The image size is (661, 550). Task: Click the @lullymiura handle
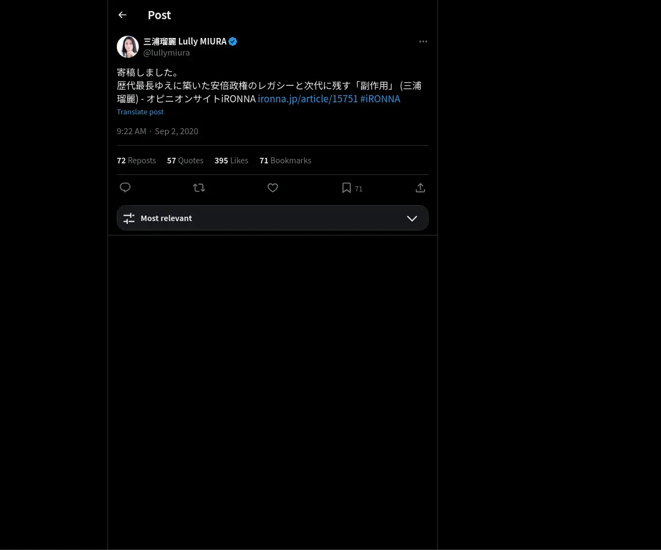point(166,53)
